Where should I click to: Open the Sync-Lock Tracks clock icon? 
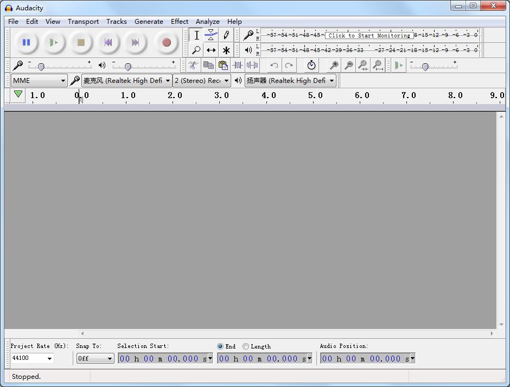tap(311, 65)
